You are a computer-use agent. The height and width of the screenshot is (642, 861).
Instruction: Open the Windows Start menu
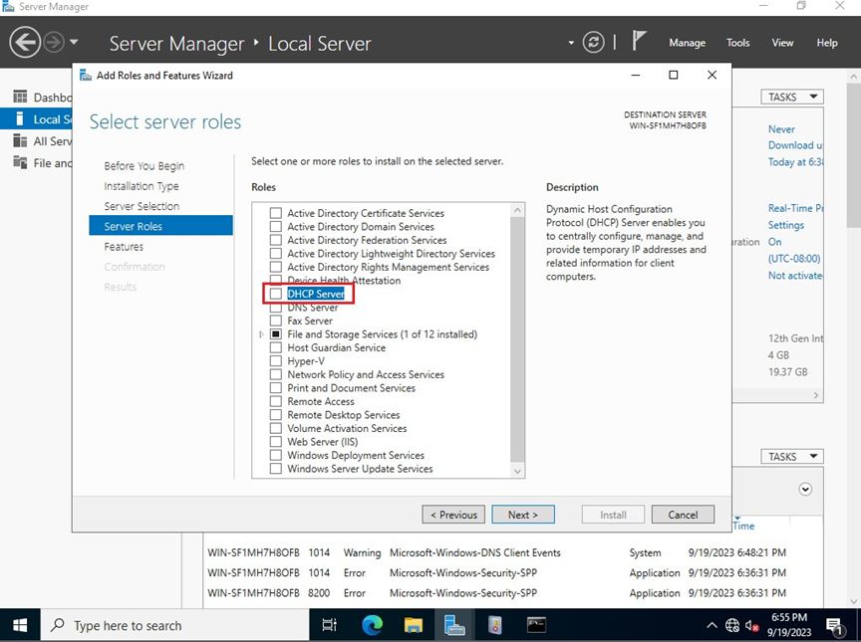(x=20, y=625)
